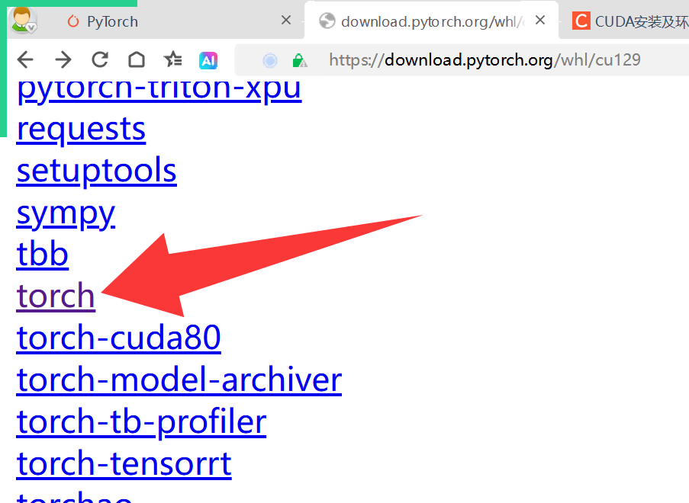The height and width of the screenshot is (503, 689).
Task: Open the torch package link
Action: click(x=56, y=296)
